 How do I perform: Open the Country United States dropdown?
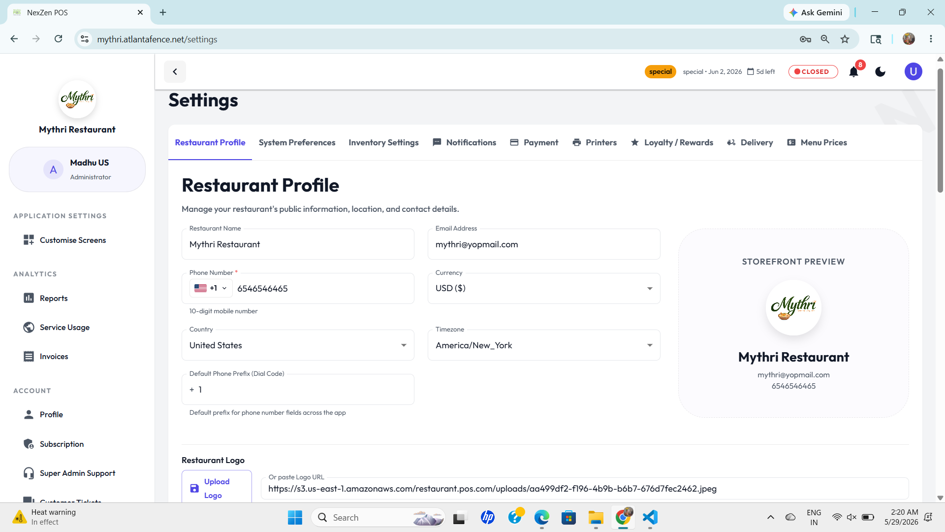298,346
